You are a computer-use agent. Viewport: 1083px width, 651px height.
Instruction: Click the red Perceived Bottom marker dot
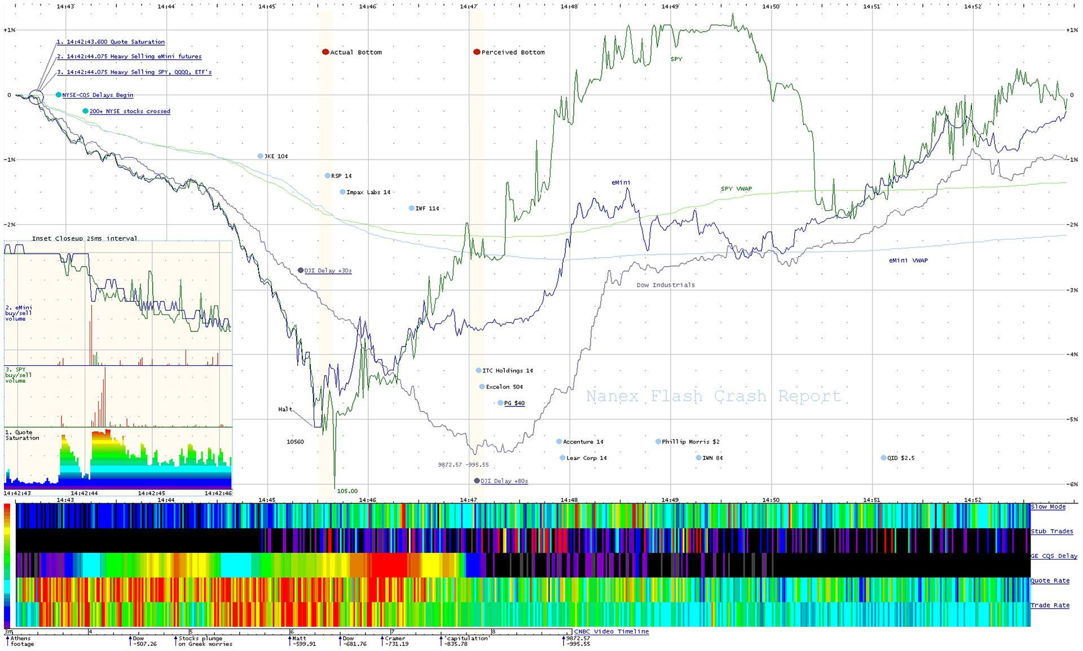(x=477, y=52)
